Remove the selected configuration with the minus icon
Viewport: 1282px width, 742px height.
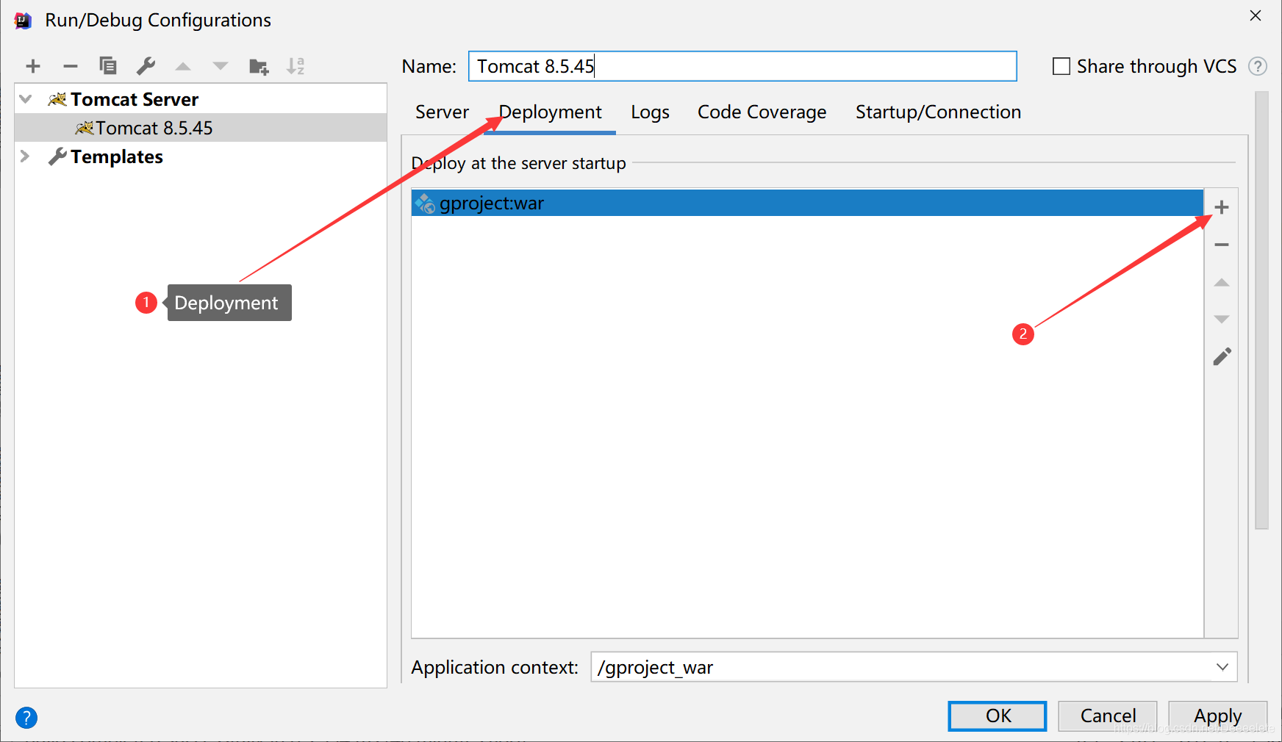[x=71, y=66]
